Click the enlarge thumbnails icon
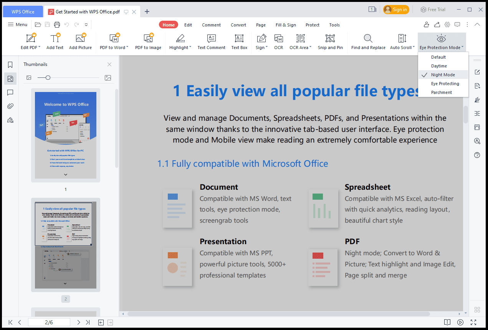 tap(108, 78)
